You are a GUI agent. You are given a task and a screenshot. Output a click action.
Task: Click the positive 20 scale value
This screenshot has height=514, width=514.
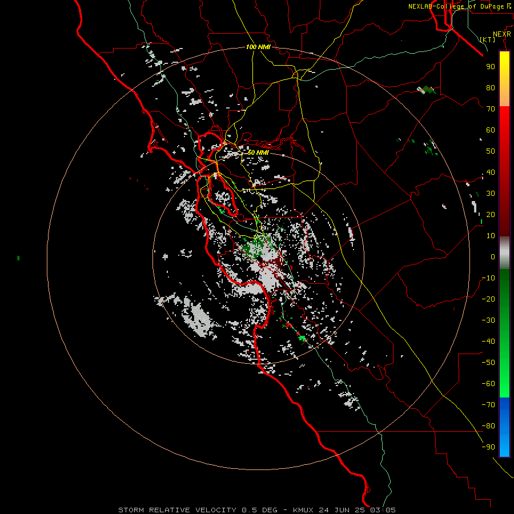click(x=491, y=214)
